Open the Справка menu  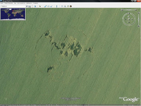(36, 3)
